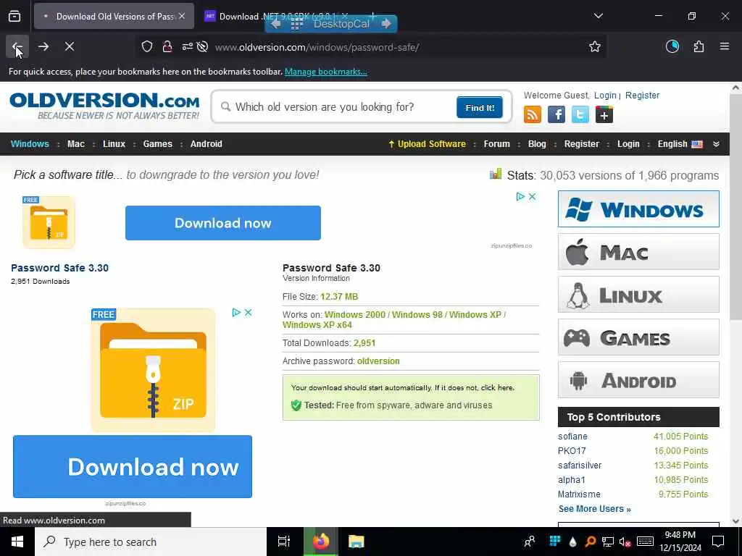Click the muted volume tray icon
The width and height of the screenshot is (742, 556).
(x=625, y=542)
